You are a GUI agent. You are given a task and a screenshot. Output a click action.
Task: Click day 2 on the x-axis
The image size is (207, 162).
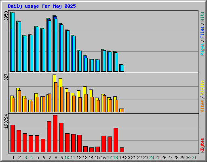point(19,158)
